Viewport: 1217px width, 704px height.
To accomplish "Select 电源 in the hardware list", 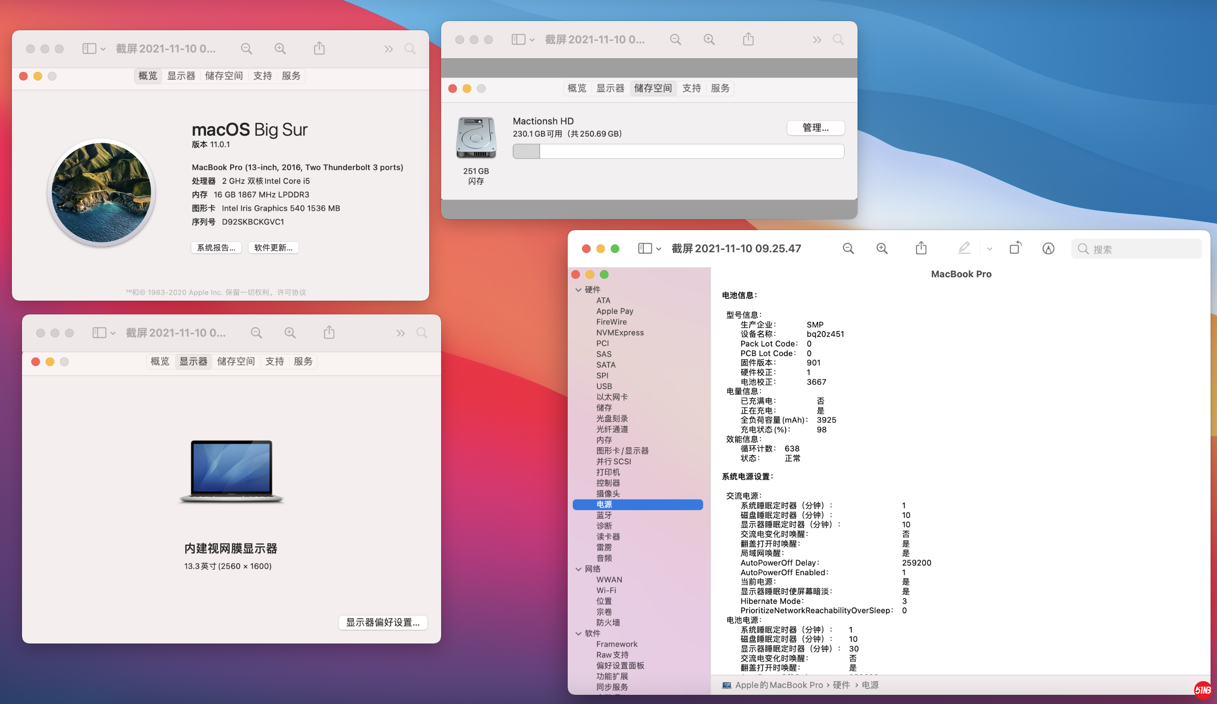I will [637, 505].
